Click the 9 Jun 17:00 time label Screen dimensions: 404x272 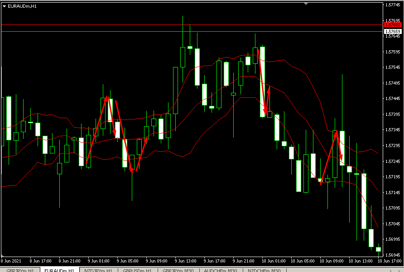point(214,261)
